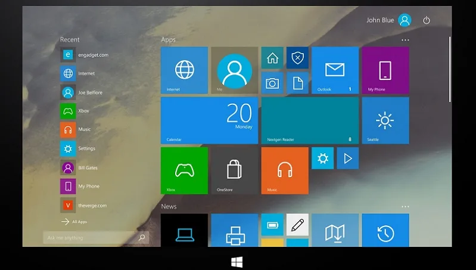
Task: Click the John Blue user name
Action: pyautogui.click(x=380, y=20)
